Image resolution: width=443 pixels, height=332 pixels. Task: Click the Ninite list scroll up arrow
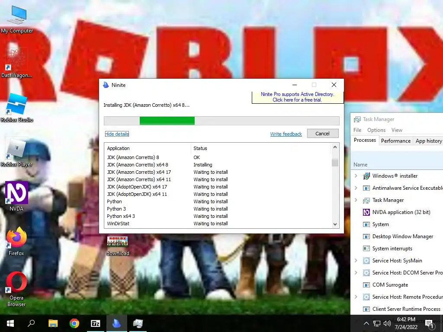pyautogui.click(x=335, y=147)
